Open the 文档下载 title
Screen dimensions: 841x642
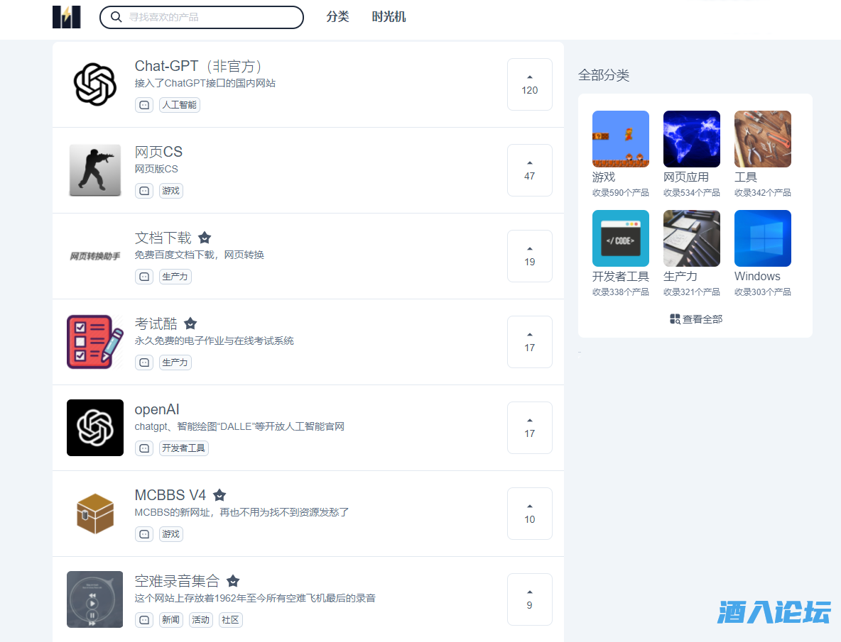[163, 238]
